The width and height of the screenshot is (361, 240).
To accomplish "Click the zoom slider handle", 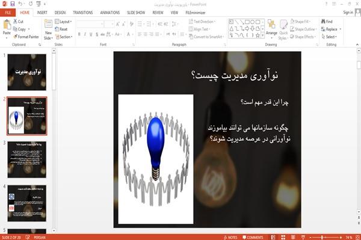I will pos(322,237).
